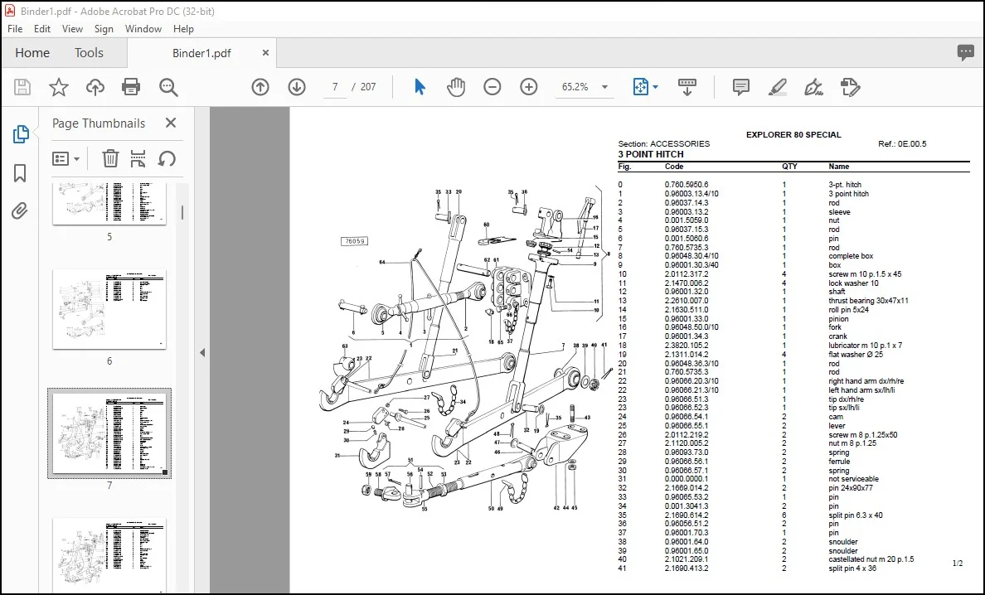Click the insert page break icon
This screenshot has height=595, width=985.
pos(138,159)
